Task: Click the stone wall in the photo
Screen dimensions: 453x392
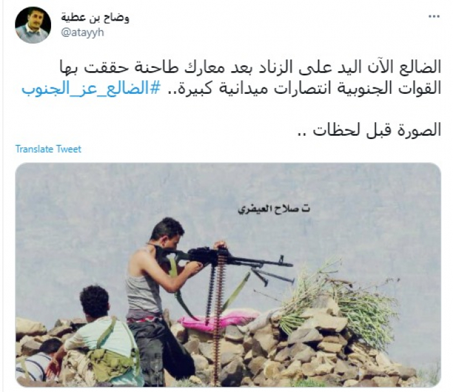Action: click(289, 355)
